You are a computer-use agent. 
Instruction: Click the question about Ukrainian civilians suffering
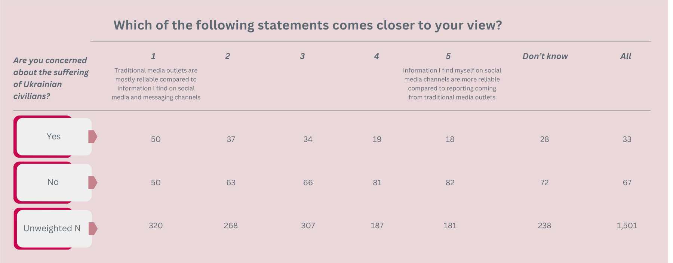(51, 78)
